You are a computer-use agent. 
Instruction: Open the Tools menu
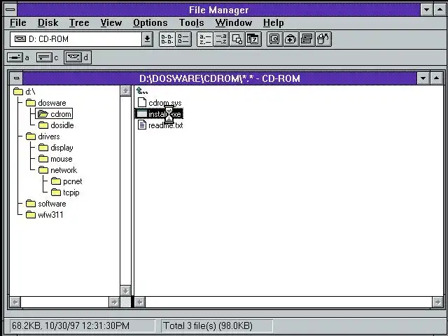[x=191, y=23]
